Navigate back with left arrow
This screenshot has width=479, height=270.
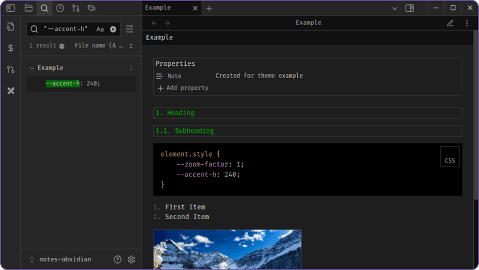(x=154, y=23)
